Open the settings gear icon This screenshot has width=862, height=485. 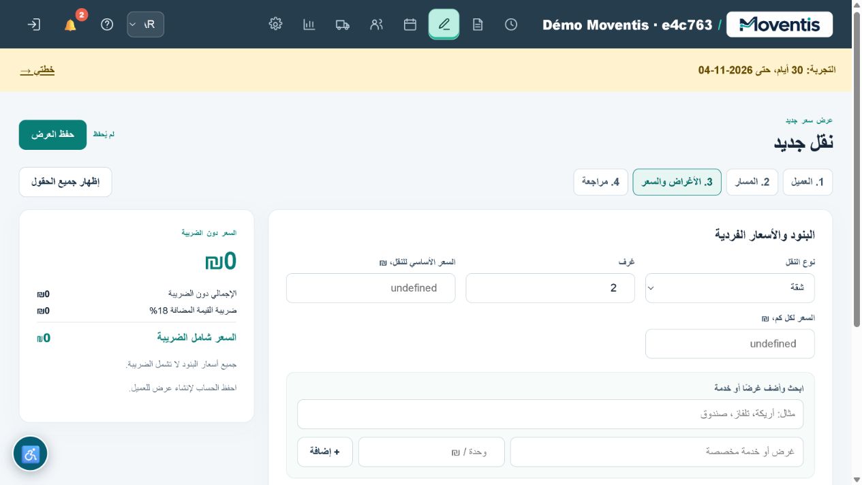point(275,25)
